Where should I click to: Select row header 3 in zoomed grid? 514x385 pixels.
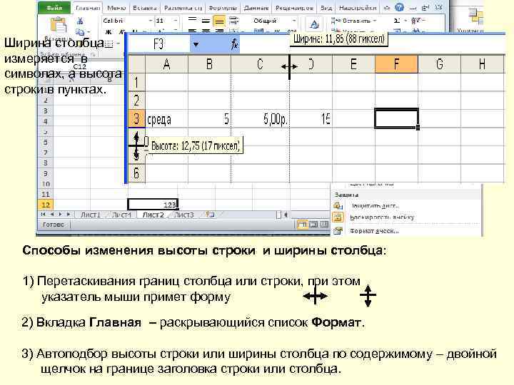tap(136, 118)
